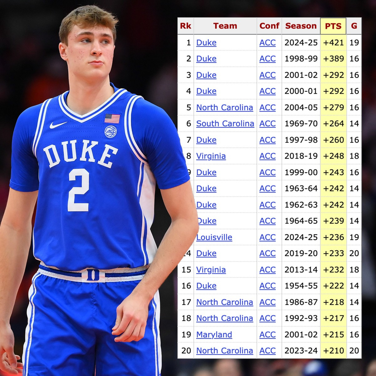
Task: Open the Duke link in the 1954-55 row
Action: click(x=206, y=286)
